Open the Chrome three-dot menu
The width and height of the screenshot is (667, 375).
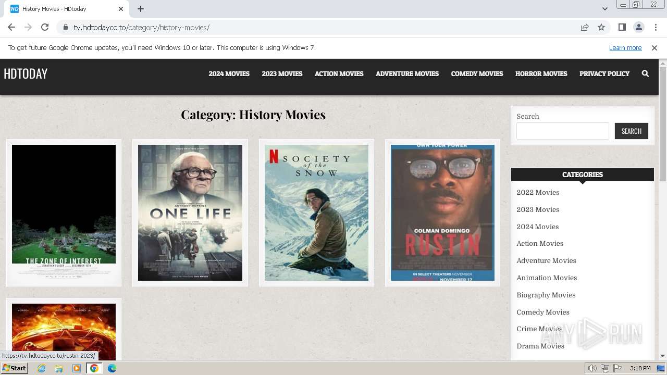coord(656,27)
